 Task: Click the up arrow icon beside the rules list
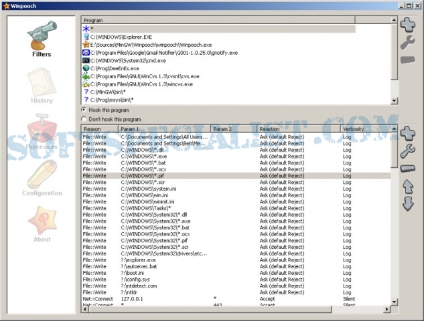(408, 187)
